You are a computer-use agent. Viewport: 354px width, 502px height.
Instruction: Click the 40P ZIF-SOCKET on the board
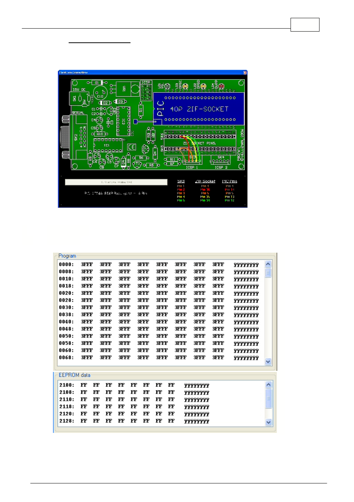pos(199,109)
